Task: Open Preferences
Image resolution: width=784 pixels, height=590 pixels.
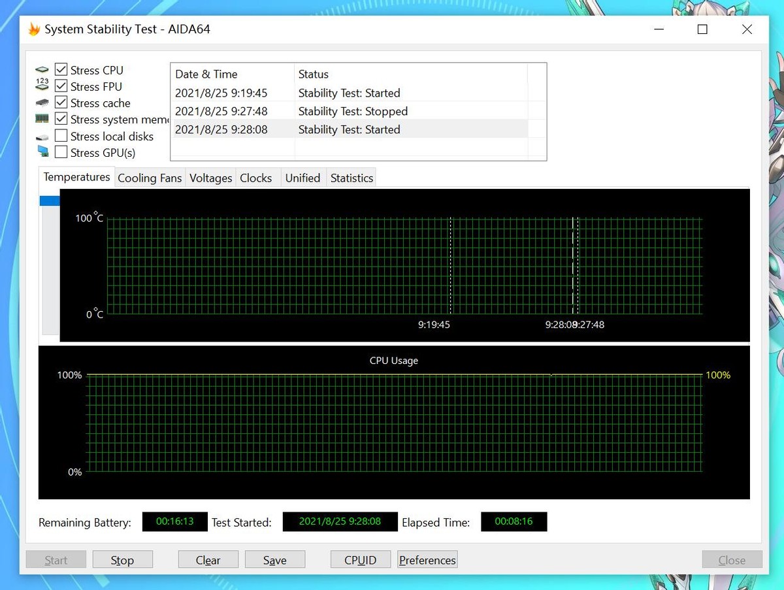Action: point(427,559)
